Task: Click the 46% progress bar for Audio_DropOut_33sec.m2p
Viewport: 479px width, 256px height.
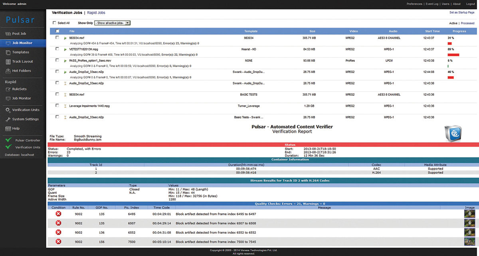Action: pyautogui.click(x=451, y=77)
